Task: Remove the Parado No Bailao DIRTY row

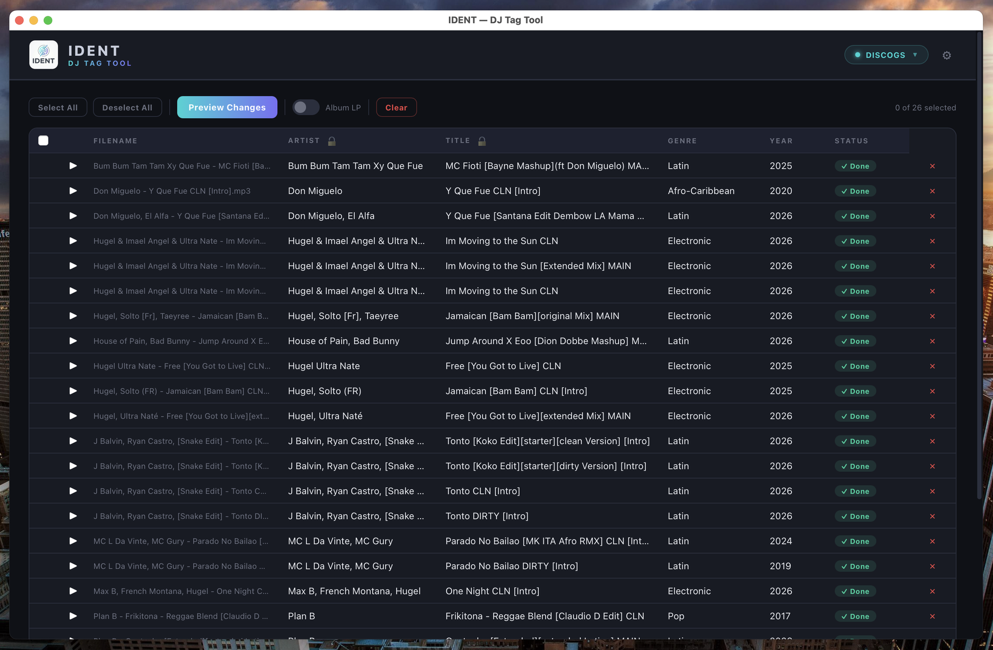Action: (932, 566)
